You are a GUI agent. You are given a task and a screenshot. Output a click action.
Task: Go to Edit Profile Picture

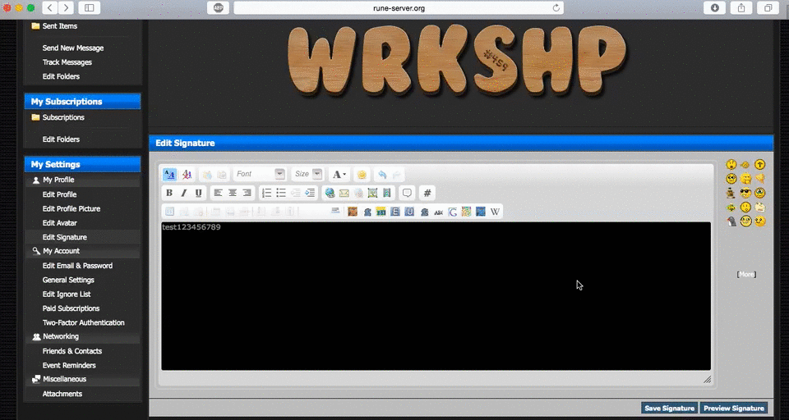tap(72, 208)
